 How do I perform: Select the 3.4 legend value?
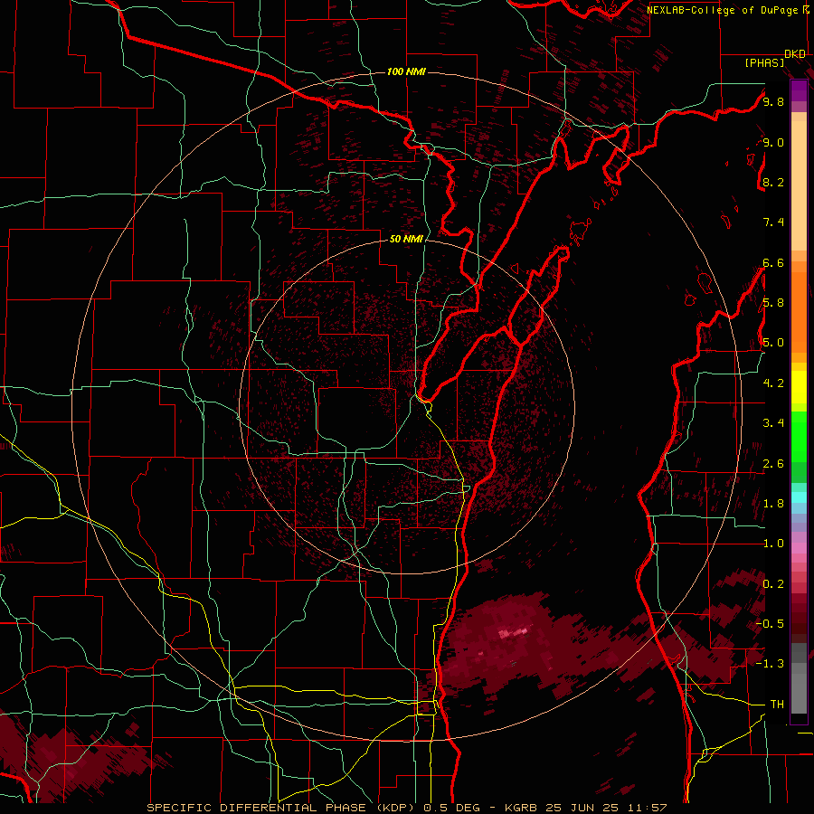pos(773,423)
